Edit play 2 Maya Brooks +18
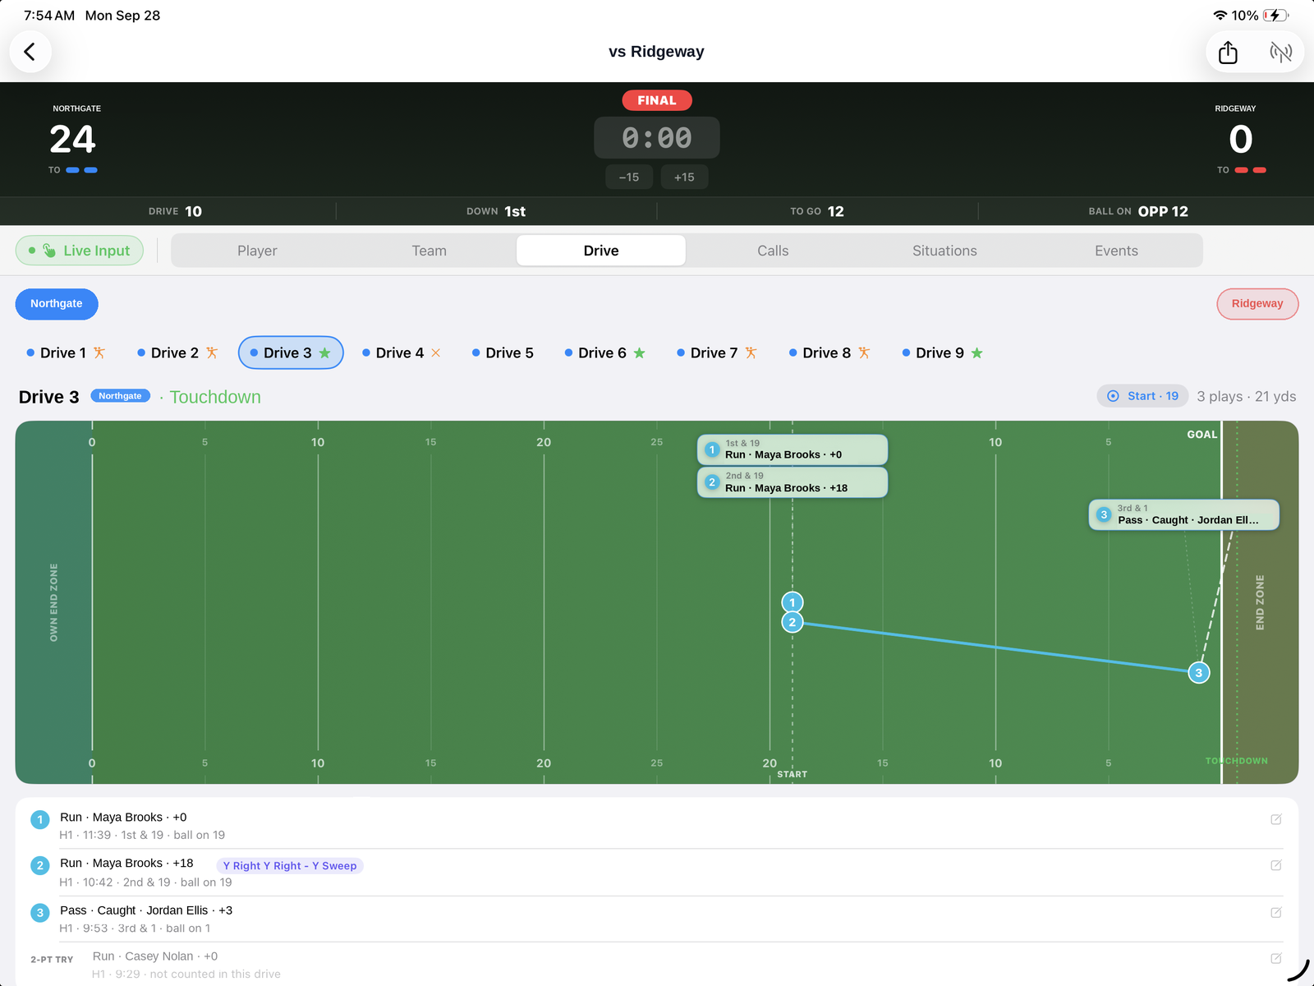This screenshot has width=1314, height=986. click(x=1276, y=865)
